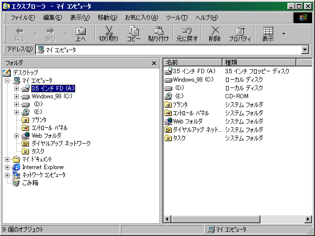Open the ヘルプ(H) menu

[x=207, y=18]
